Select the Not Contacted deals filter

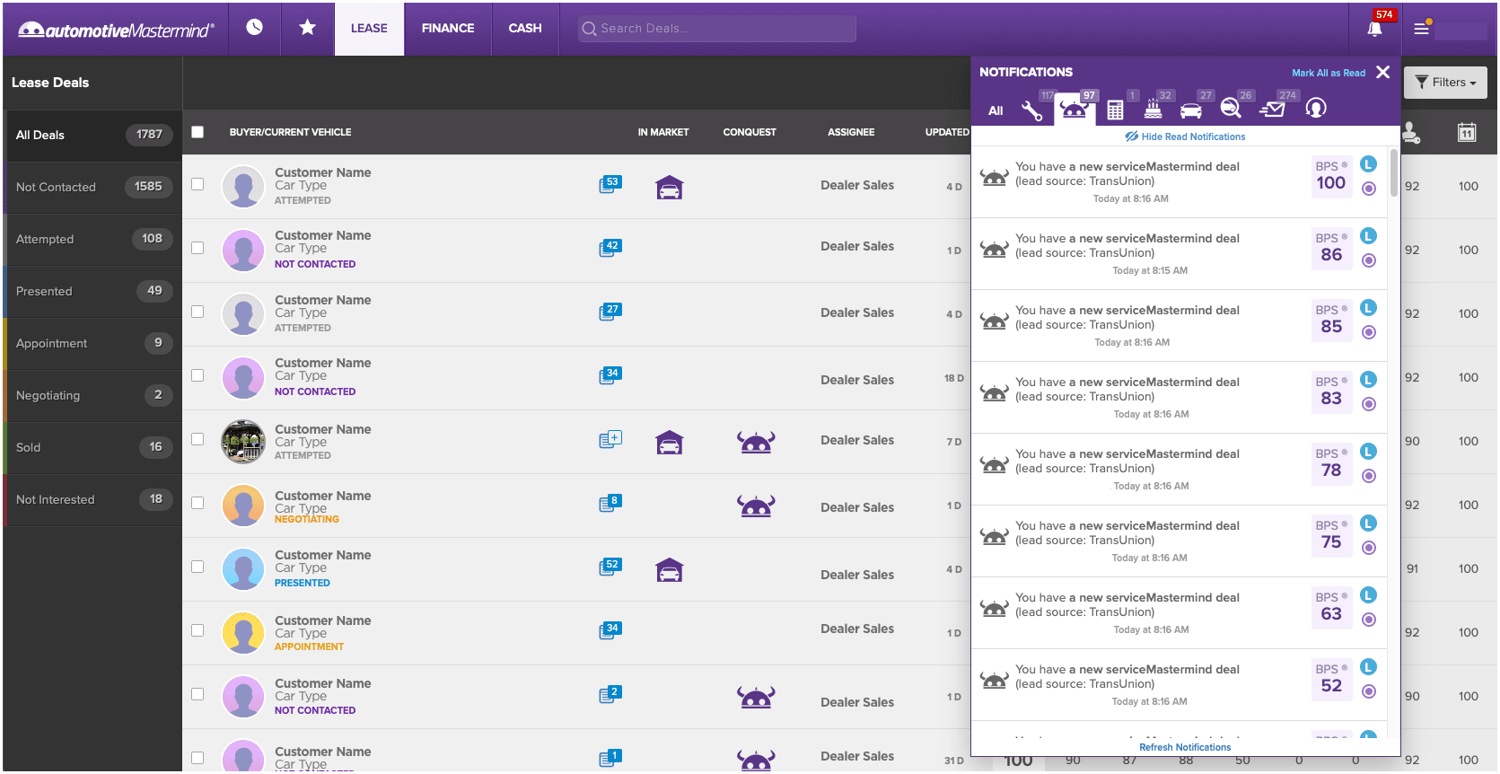(93, 188)
